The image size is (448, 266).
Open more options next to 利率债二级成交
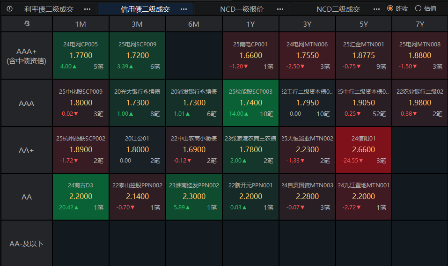click(x=87, y=9)
